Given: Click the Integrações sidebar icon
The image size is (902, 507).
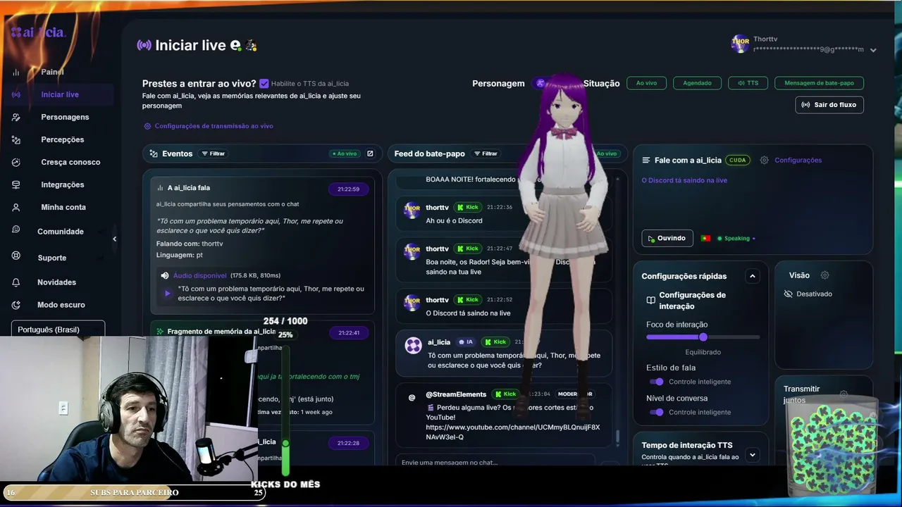Looking at the screenshot, I should [16, 184].
